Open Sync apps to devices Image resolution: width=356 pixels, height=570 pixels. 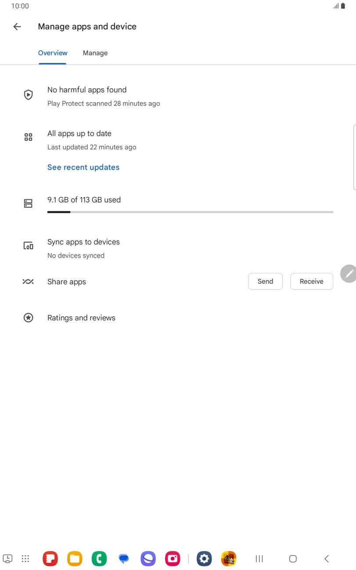pos(83,242)
